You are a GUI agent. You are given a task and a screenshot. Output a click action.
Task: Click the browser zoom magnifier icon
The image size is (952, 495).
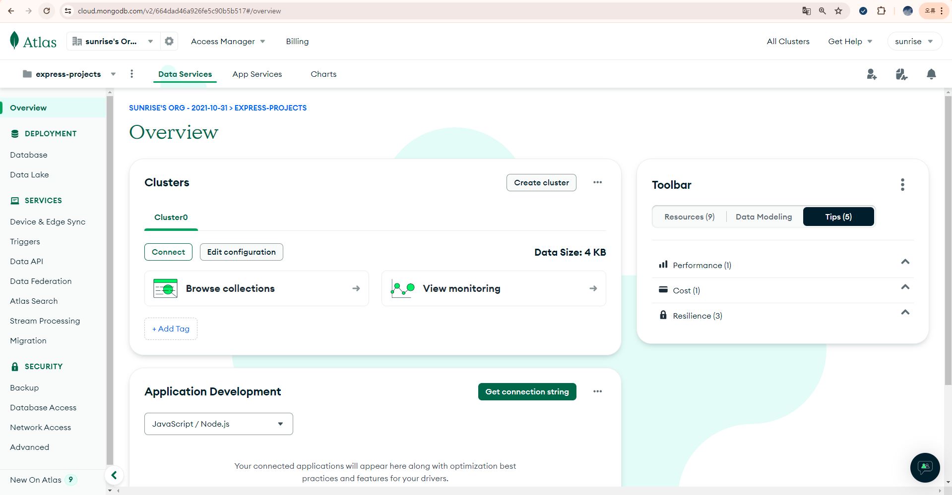click(x=823, y=11)
